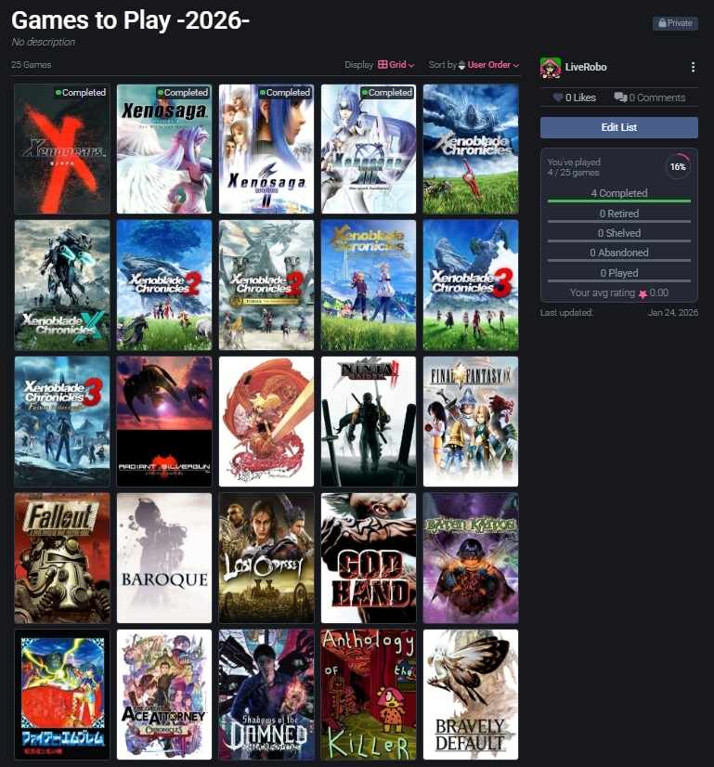The image size is (714, 767).
Task: Select the 0 Shelved status bar
Action: point(618,234)
